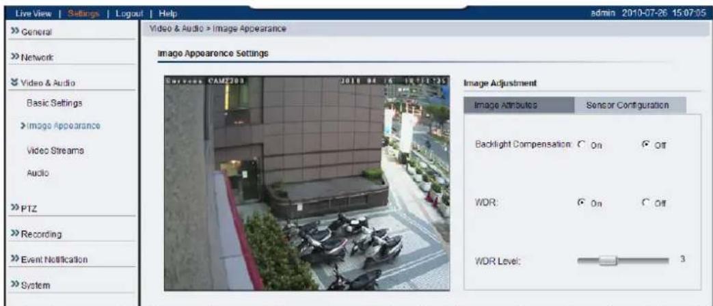Click the WDR Level value 3
The height and width of the screenshot is (306, 713).
tap(682, 259)
